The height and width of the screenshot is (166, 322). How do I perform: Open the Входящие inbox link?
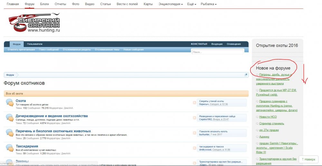217,44
